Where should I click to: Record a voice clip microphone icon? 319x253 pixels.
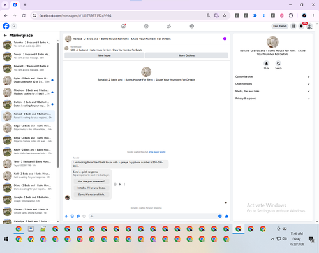[66, 216]
